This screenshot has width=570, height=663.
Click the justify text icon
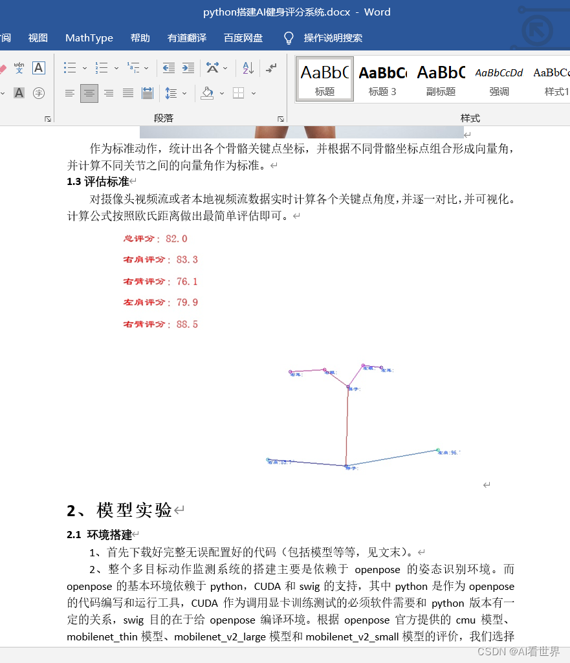point(127,93)
